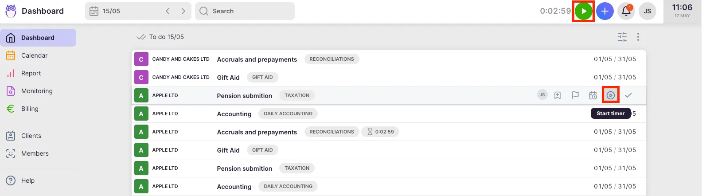Open Billing in the sidebar
702x196 pixels.
[30, 109]
